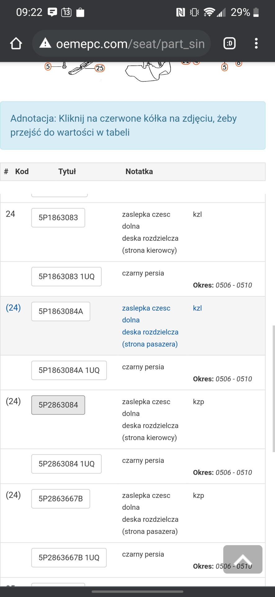Click the scroll-to-top arrow button

243,559
